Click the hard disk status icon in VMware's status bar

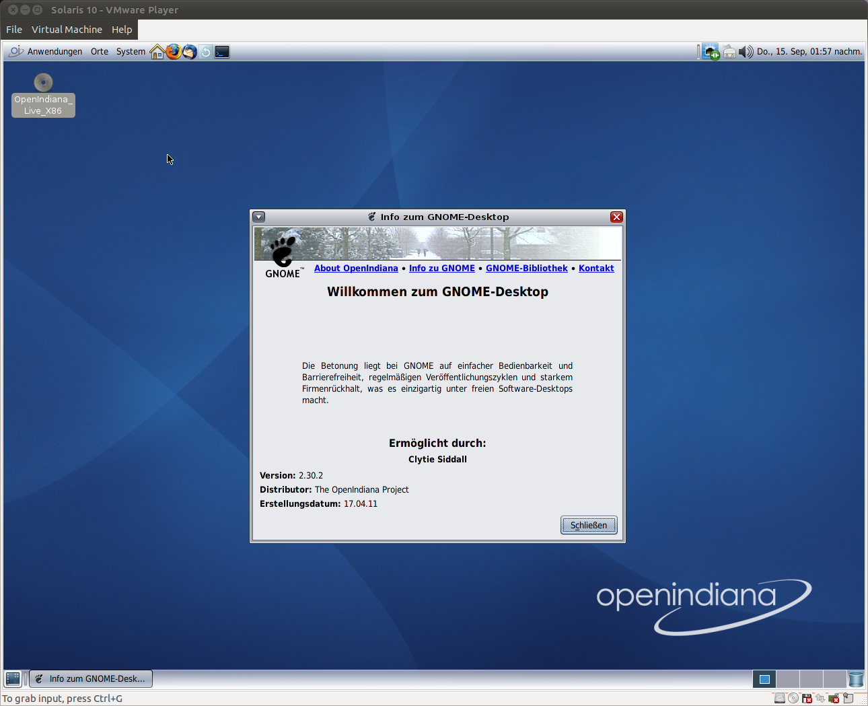pos(779,699)
